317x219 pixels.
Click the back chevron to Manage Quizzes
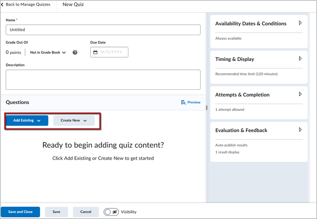click(2, 4)
